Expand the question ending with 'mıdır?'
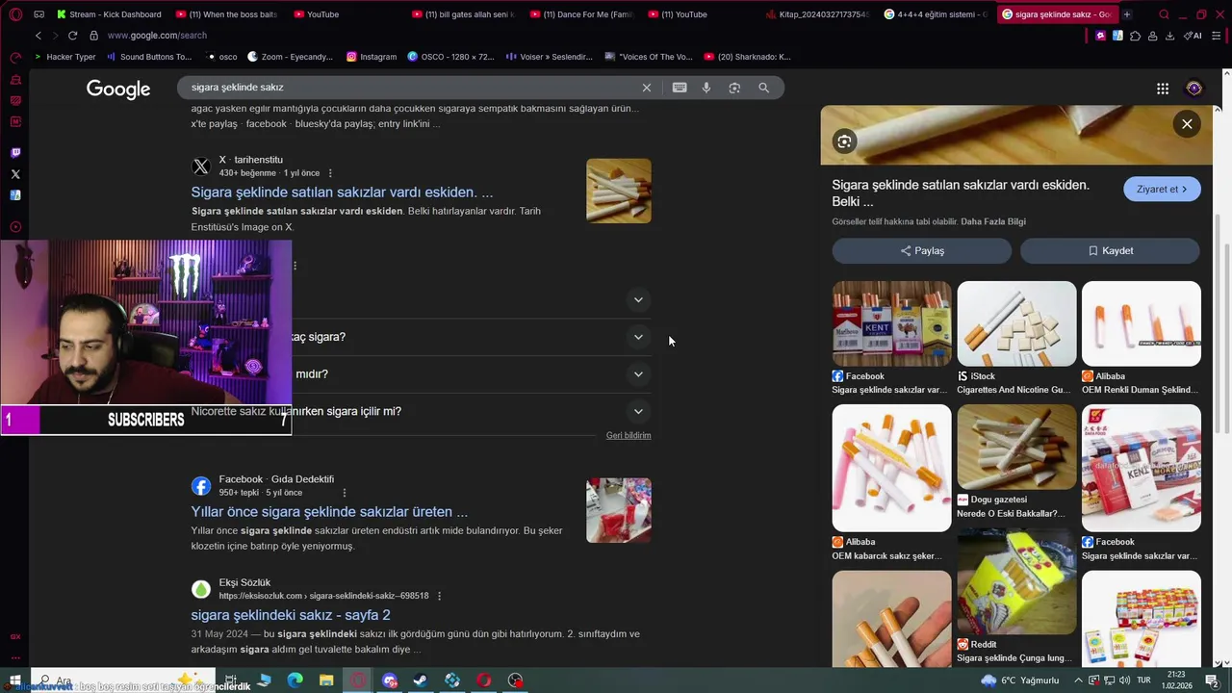This screenshot has width=1232, height=693. coord(638,374)
